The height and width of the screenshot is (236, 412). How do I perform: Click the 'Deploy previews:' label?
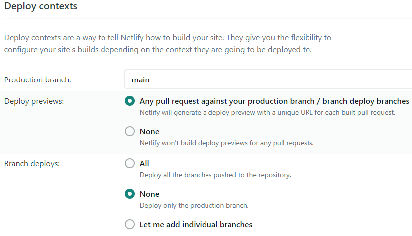point(34,101)
